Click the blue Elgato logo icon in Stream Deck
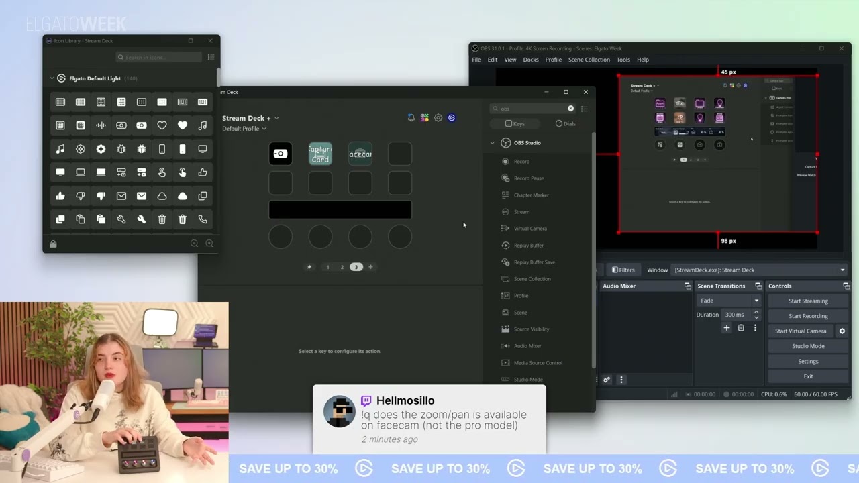 (452, 117)
